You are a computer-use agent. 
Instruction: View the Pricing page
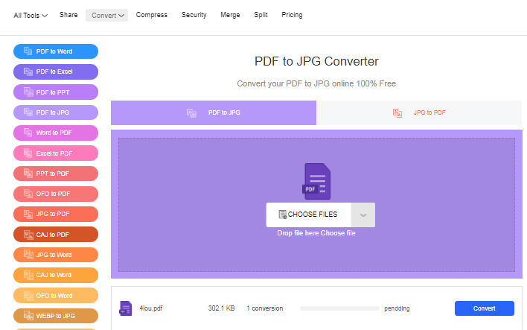[292, 15]
